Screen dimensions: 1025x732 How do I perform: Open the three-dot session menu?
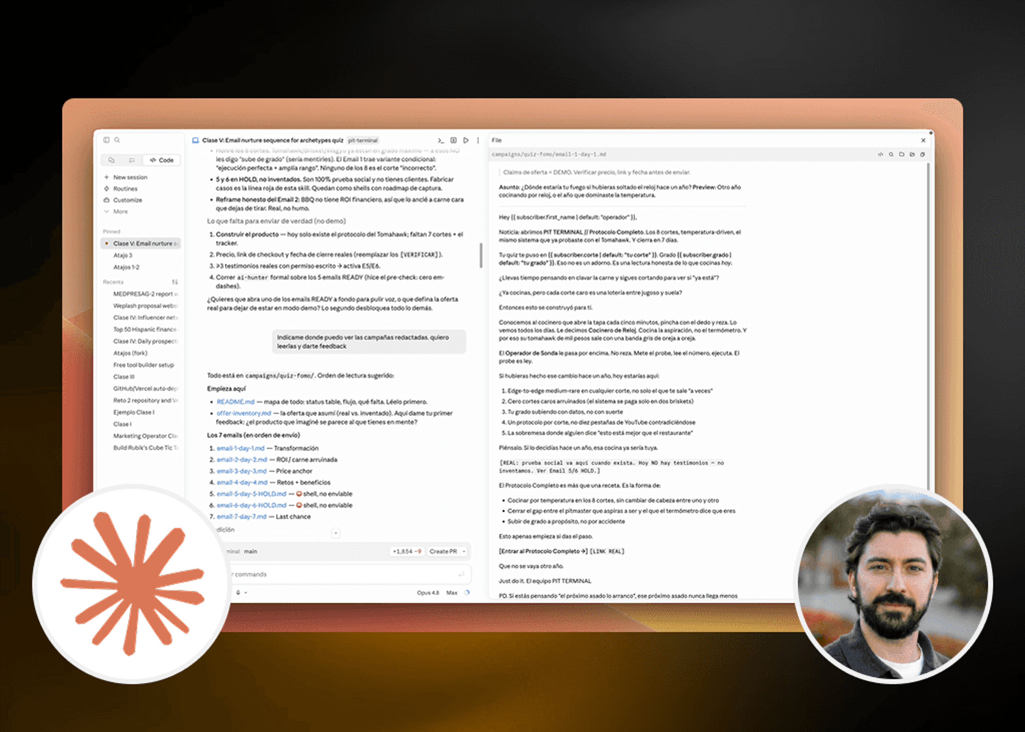pyautogui.click(x=478, y=140)
